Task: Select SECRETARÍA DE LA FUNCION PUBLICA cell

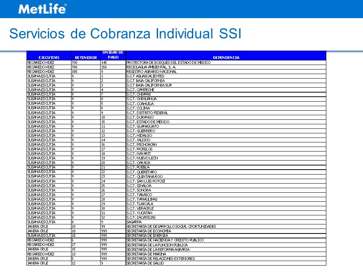Action: coord(226,245)
